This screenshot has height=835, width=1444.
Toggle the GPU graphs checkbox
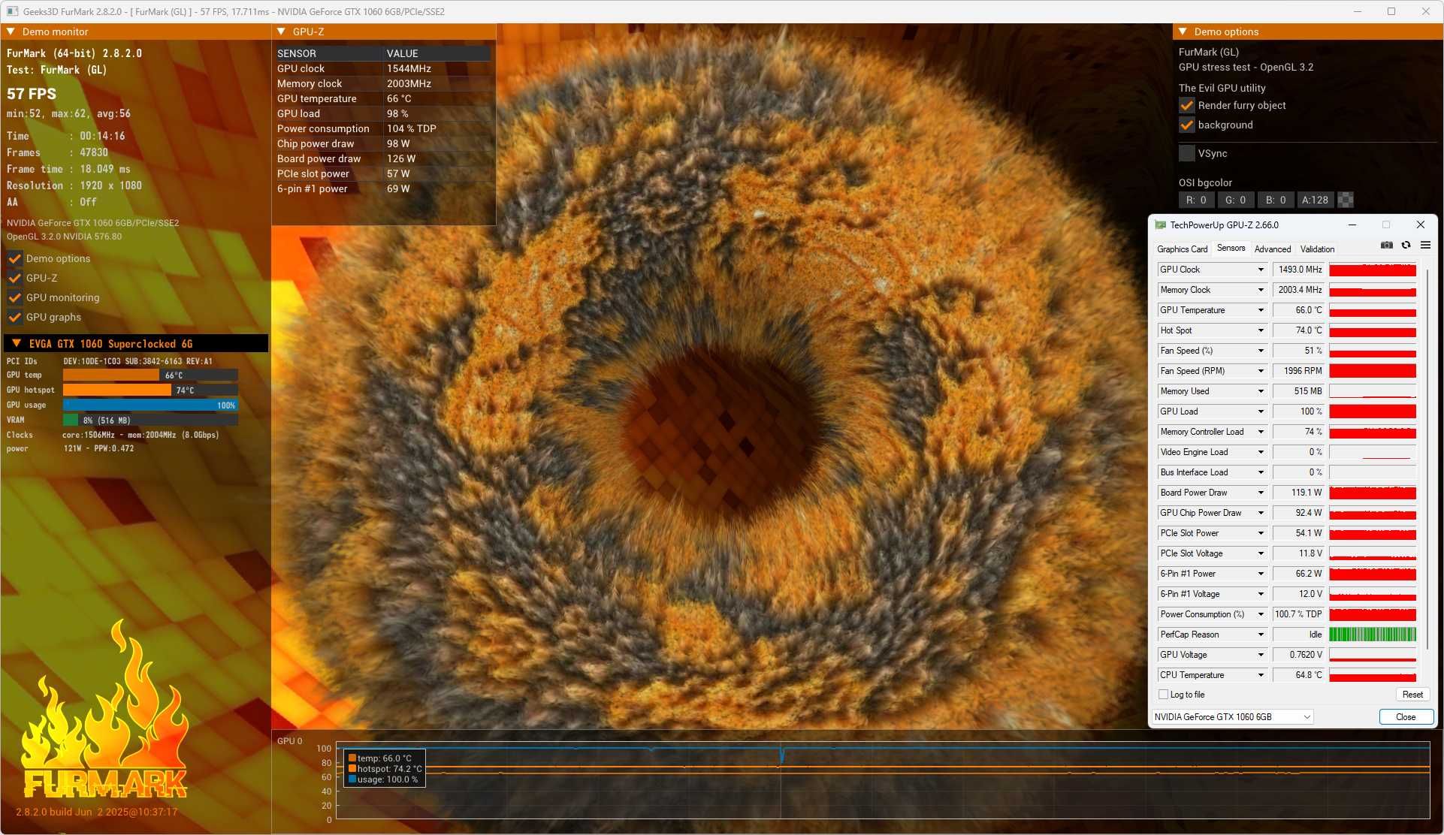pos(14,317)
